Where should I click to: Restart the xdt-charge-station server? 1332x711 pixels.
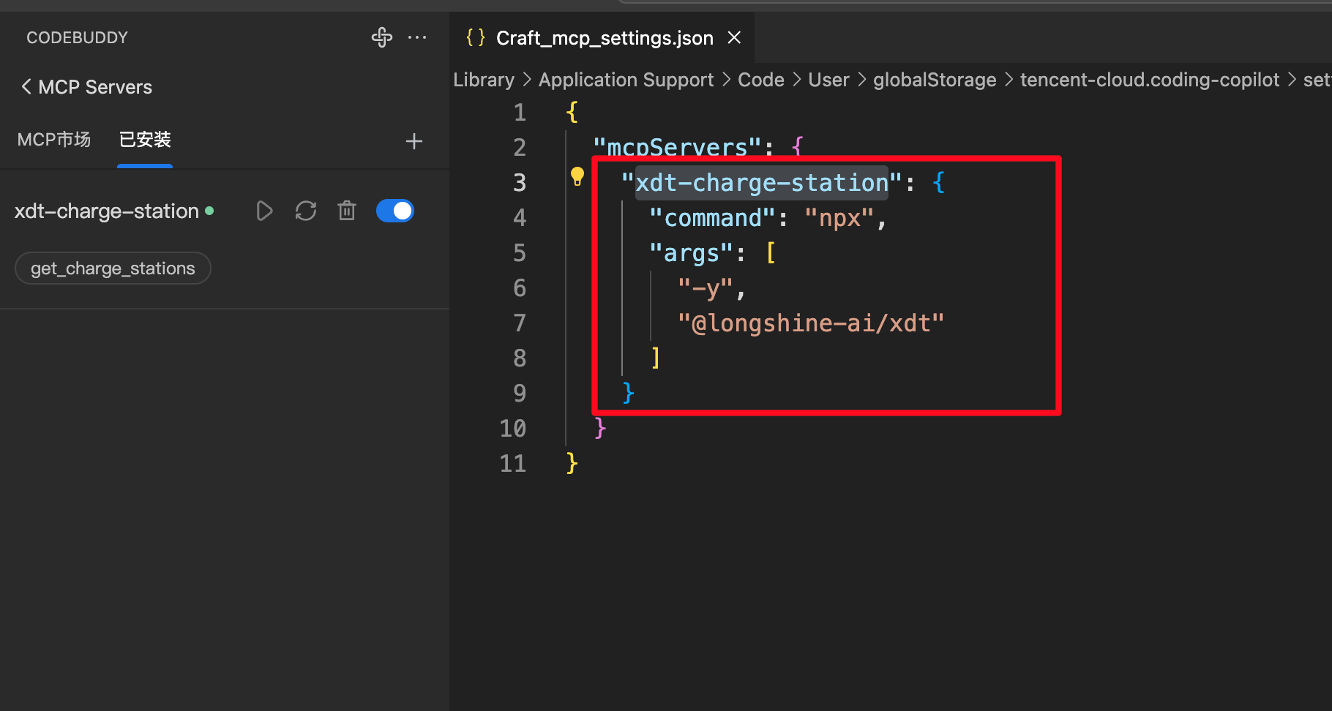click(305, 211)
